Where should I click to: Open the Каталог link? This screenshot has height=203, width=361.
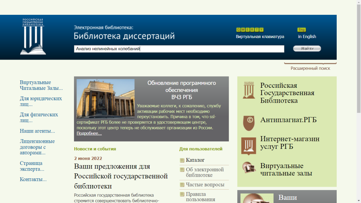(195, 160)
